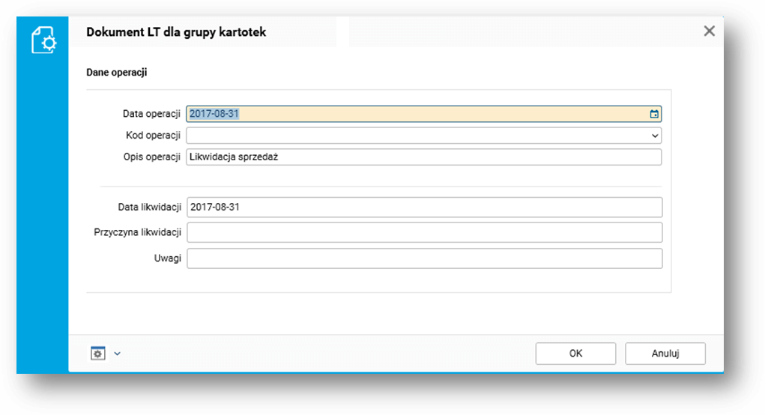Click the Dokument LT dla grupy kartotek title

point(176,32)
